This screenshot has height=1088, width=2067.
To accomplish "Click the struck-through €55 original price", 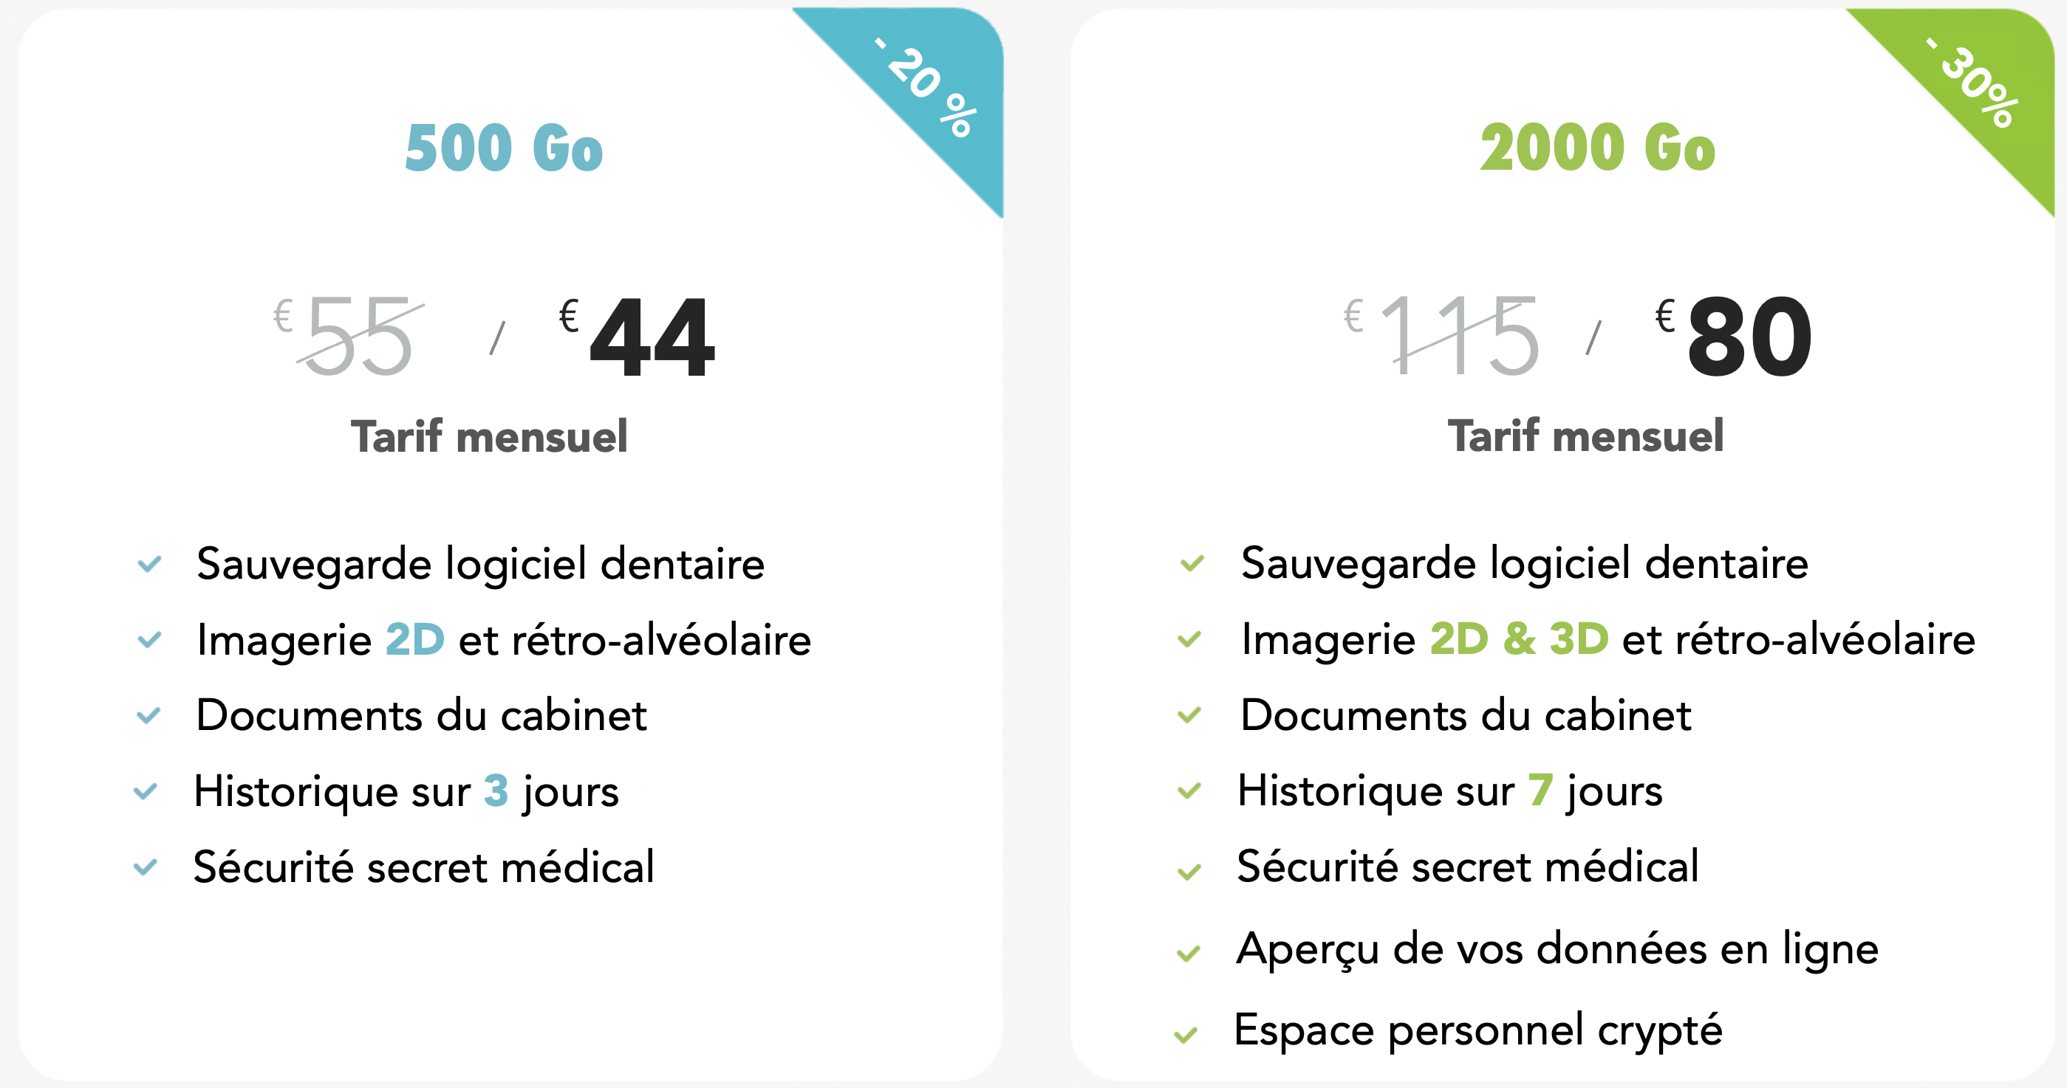I will [348, 336].
